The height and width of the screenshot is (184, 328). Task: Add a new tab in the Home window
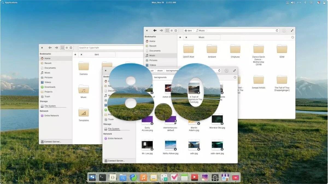(x=75, y=55)
